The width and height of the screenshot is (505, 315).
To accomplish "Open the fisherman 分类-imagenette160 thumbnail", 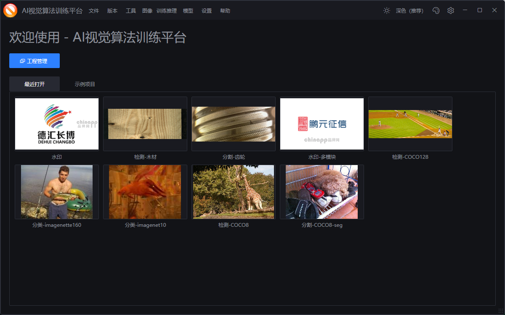I will 57,192.
